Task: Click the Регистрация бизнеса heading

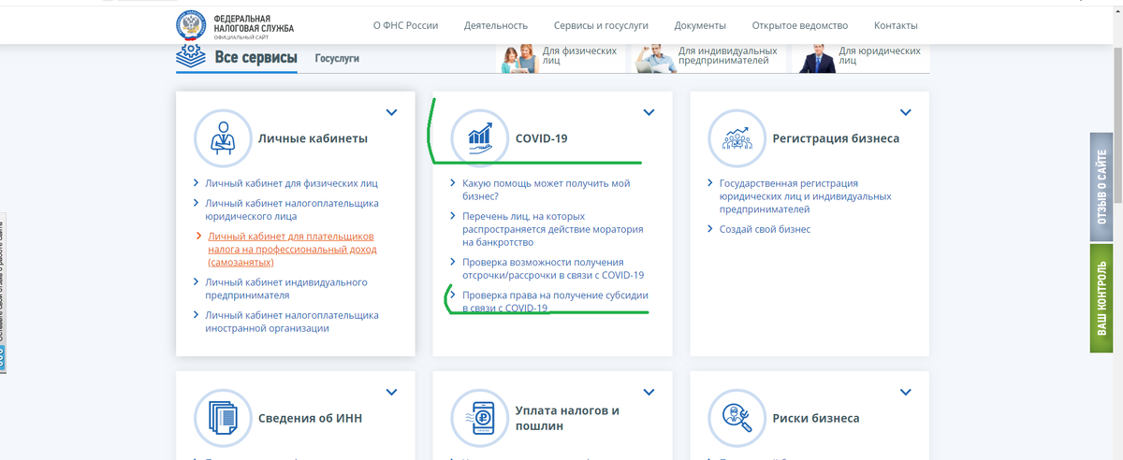Action: (x=836, y=138)
